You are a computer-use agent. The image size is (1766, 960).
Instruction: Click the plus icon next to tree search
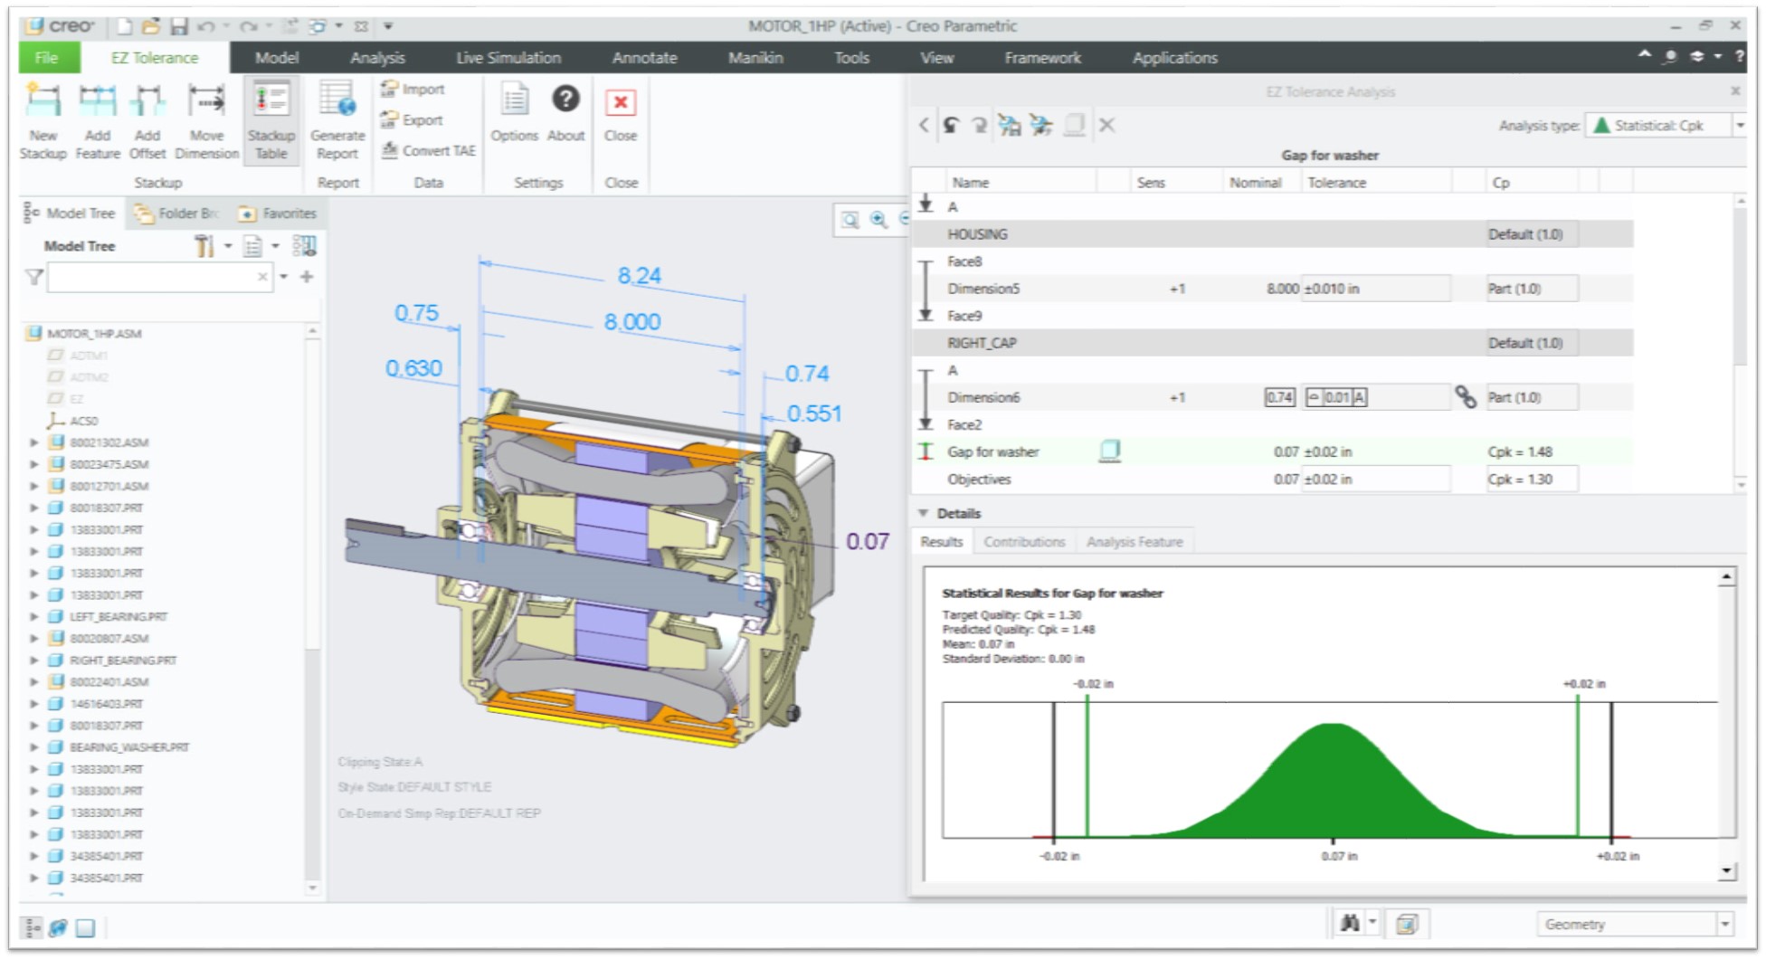click(x=307, y=277)
